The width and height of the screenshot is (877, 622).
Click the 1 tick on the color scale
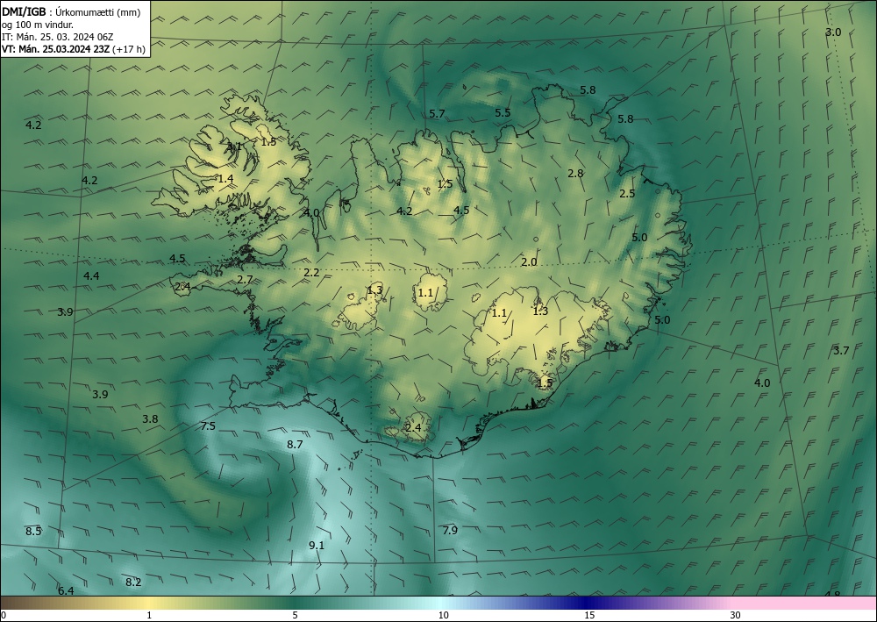149,616
